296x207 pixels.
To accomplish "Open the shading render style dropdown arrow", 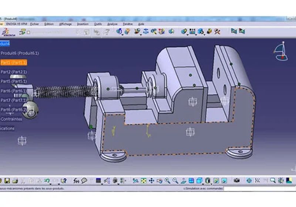I will [211, 184].
